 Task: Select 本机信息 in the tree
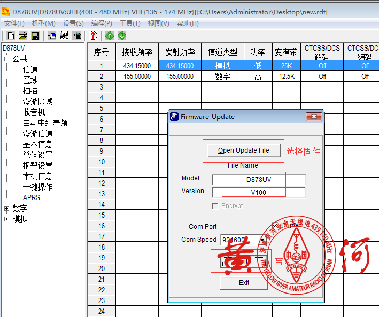[38, 176]
